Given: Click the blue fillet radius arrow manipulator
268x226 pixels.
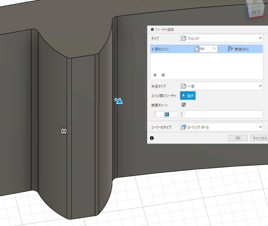Looking at the screenshot, I should coord(119,101).
